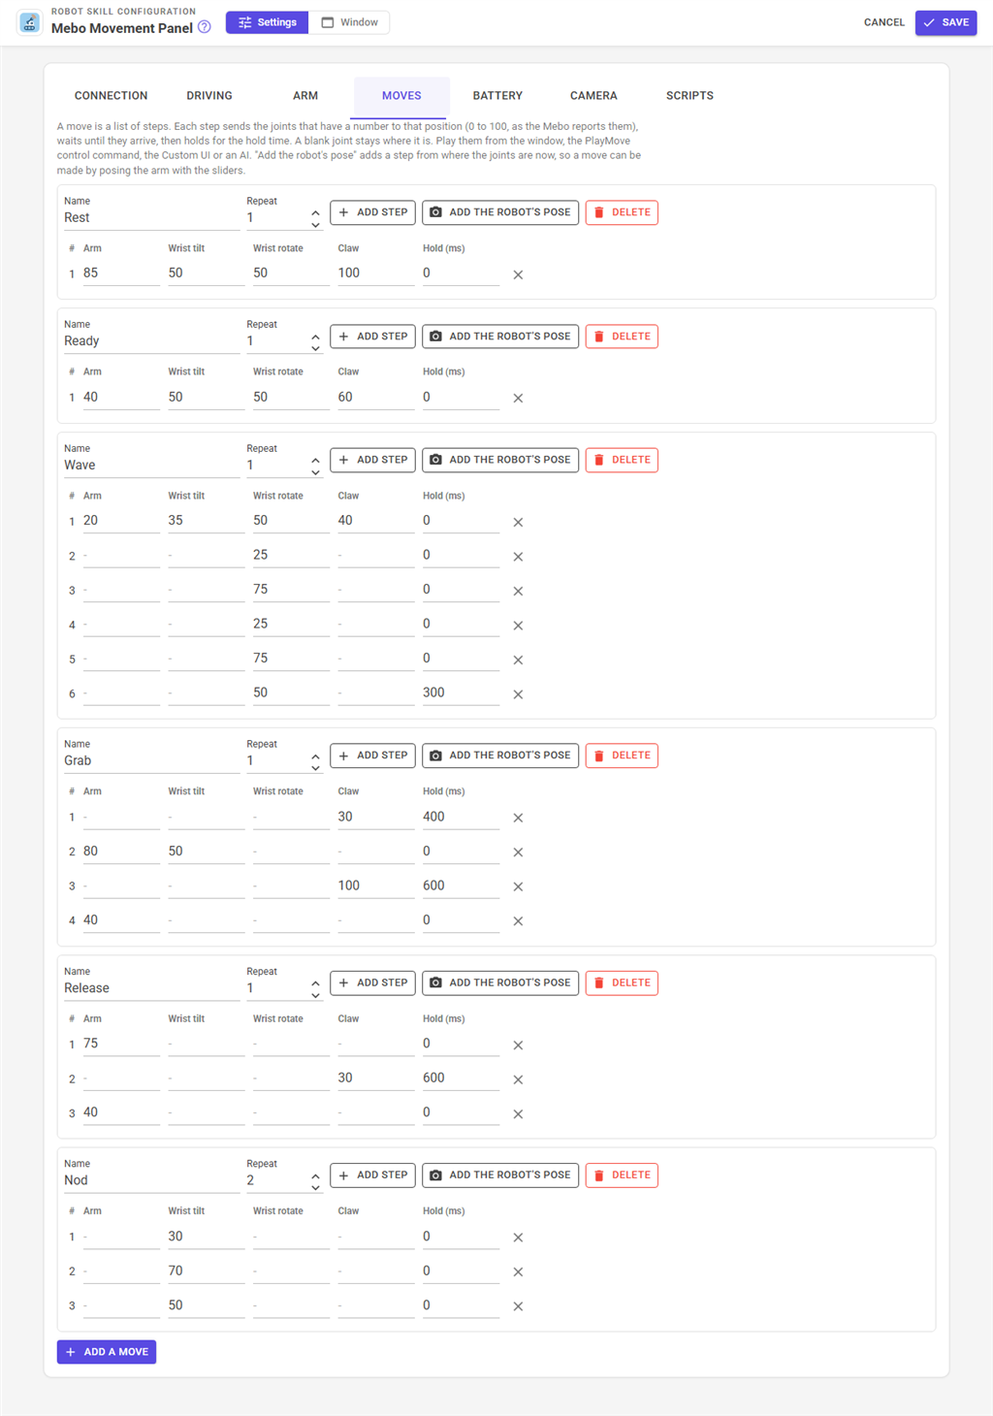993x1416 pixels.
Task: Edit the Ready step 1 Claw value
Action: (x=376, y=398)
